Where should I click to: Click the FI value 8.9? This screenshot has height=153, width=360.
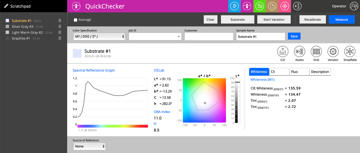156,130
